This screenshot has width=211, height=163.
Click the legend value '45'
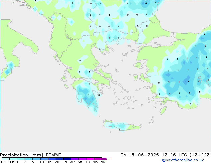pyautogui.click(x=95, y=162)
